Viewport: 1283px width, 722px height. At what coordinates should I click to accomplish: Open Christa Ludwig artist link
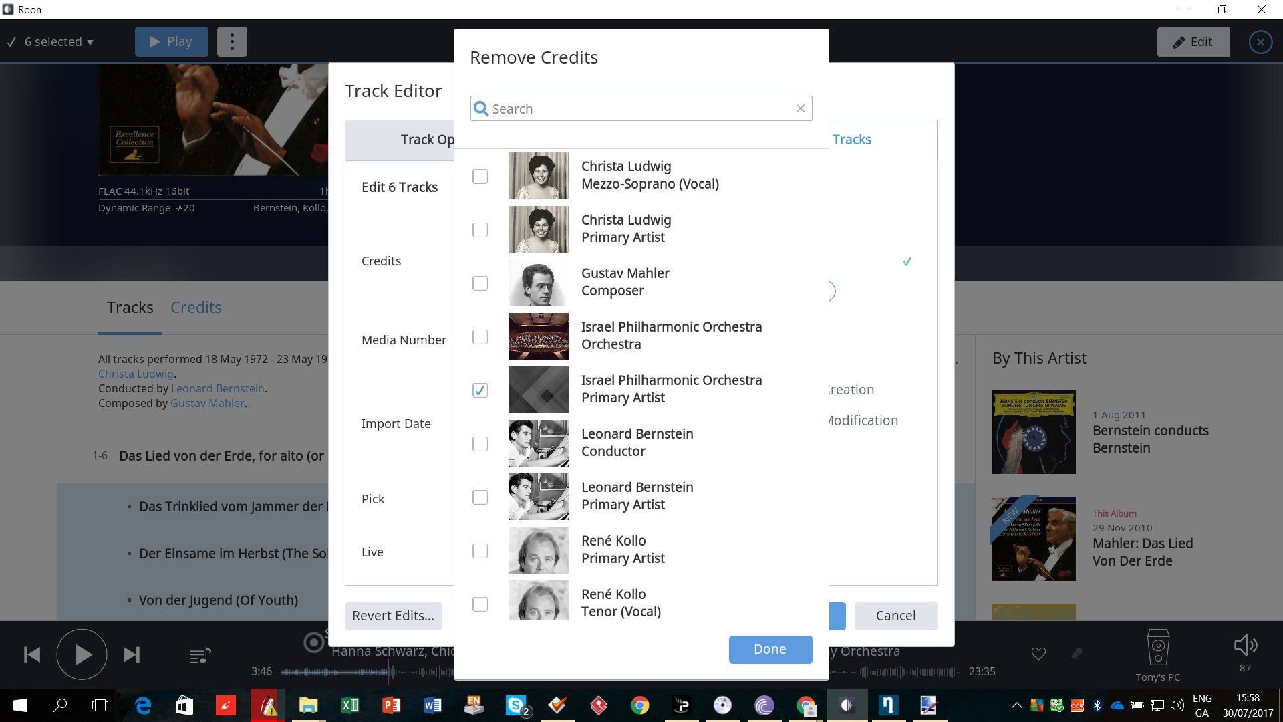[x=136, y=374]
